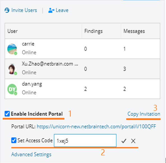Click Xu.Zhao's profile photo avatar
The width and height of the screenshot is (166, 163).
[12, 69]
